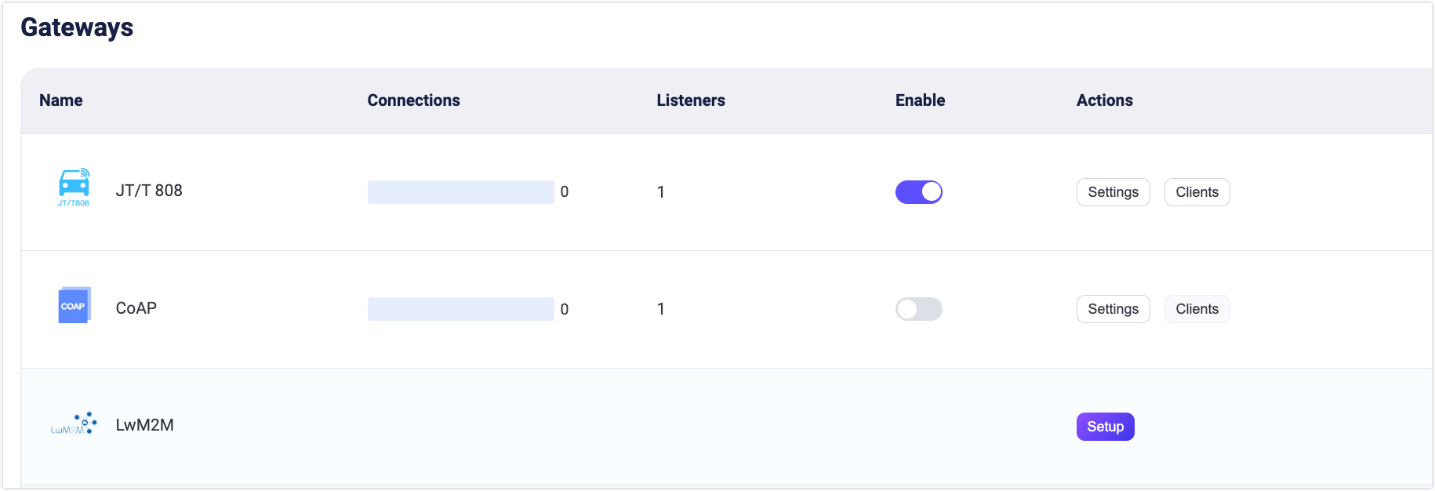The image size is (1435, 491).
Task: Click the Actions column header
Action: (x=1104, y=100)
